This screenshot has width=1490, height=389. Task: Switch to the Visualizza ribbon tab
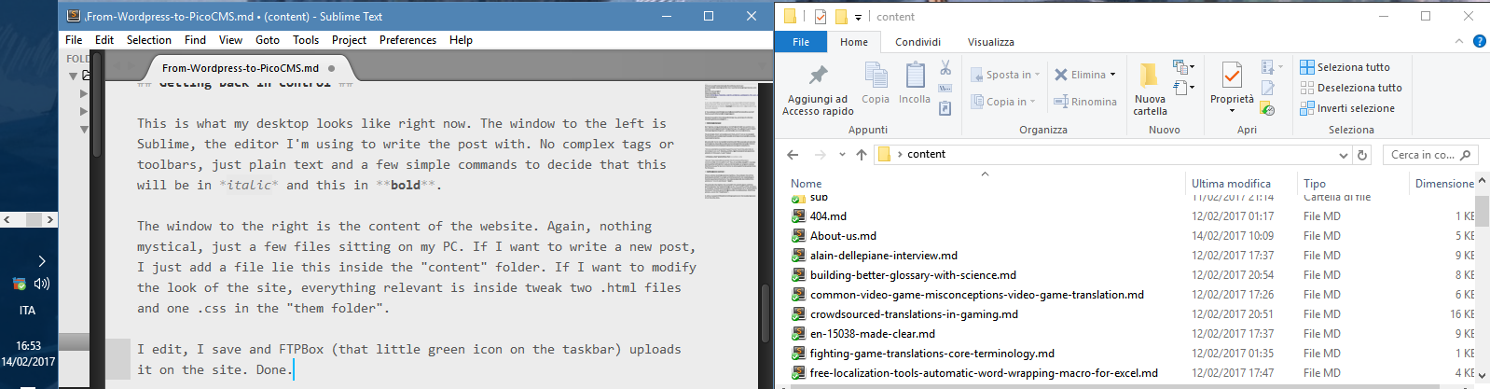[x=991, y=42]
